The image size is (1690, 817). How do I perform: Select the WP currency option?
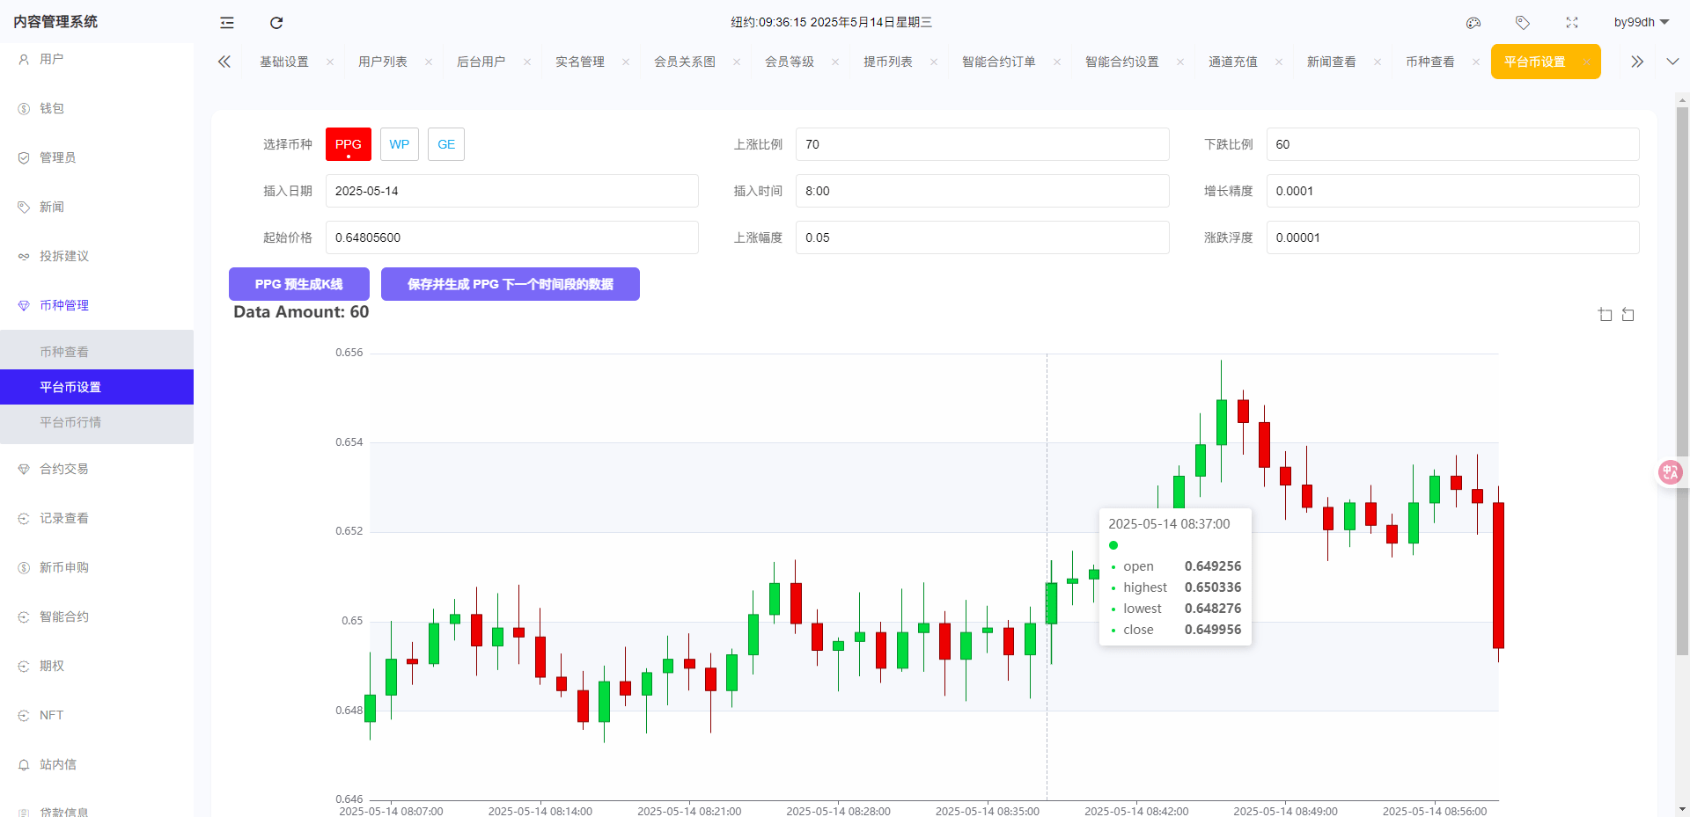(400, 144)
